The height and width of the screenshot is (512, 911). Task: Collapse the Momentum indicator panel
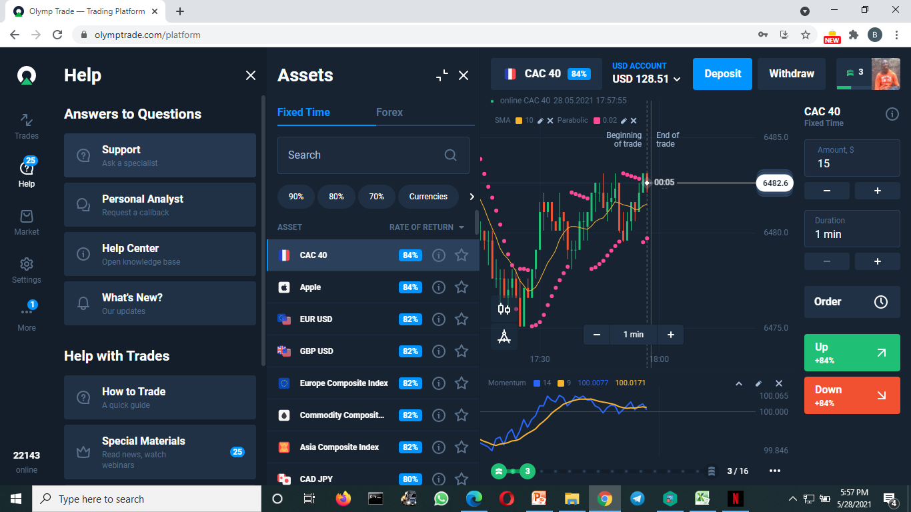(738, 384)
